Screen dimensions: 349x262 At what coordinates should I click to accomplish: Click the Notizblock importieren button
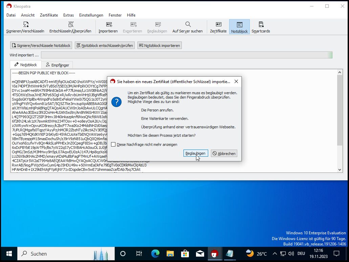coord(159,46)
